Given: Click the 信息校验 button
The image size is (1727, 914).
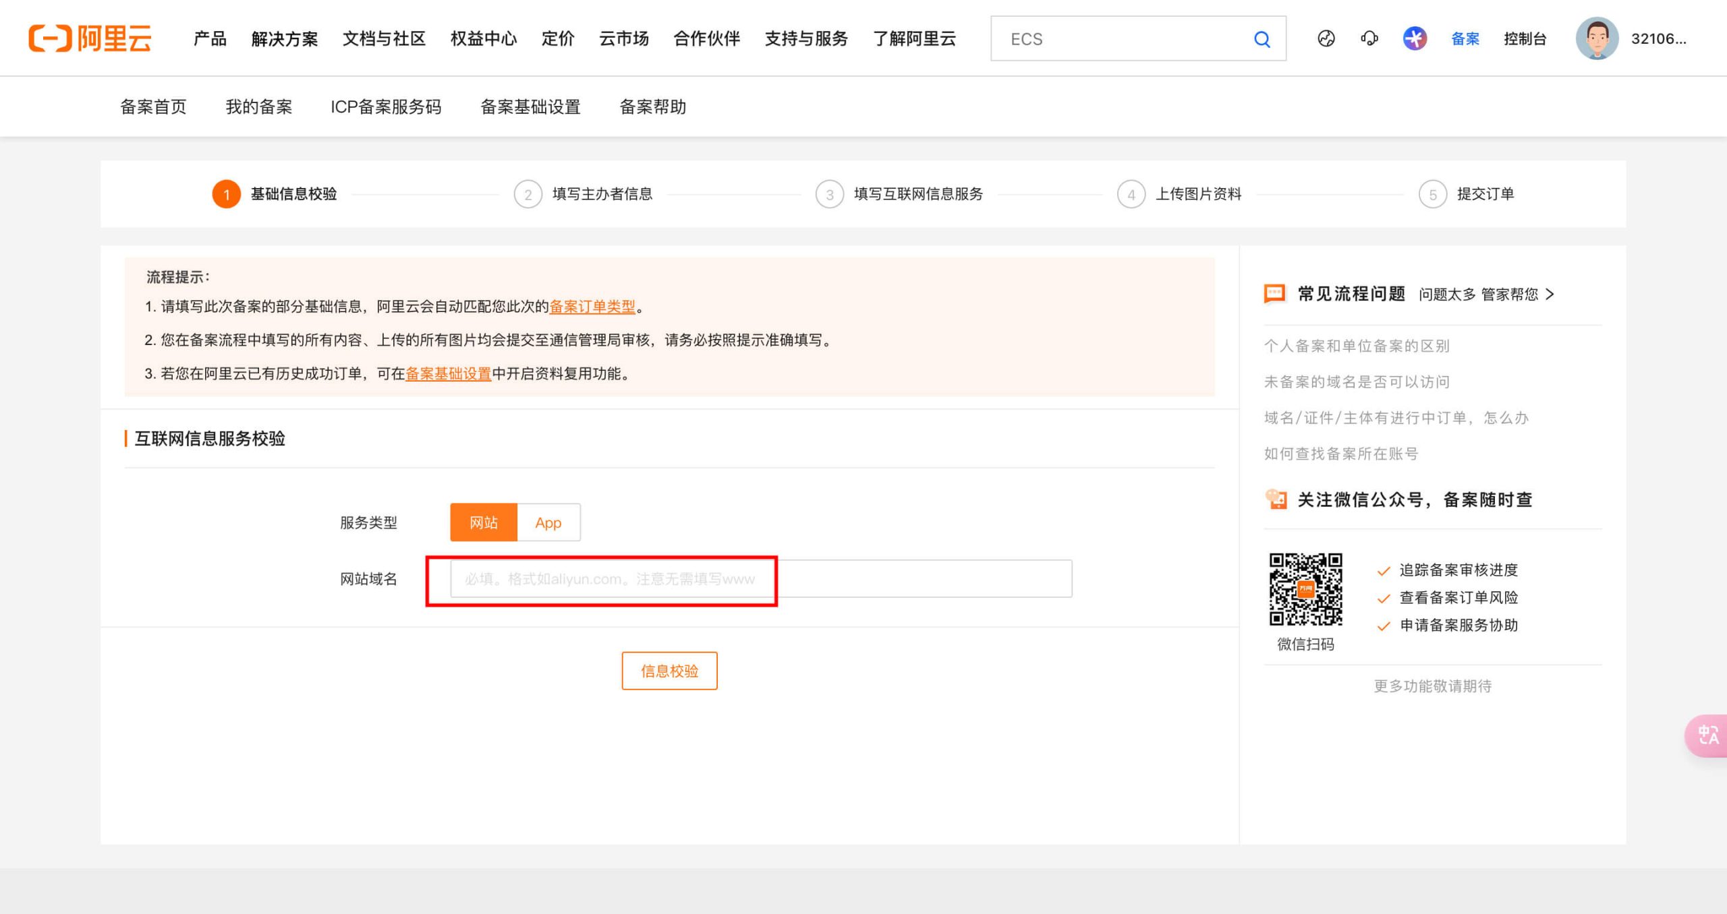Looking at the screenshot, I should (x=669, y=671).
